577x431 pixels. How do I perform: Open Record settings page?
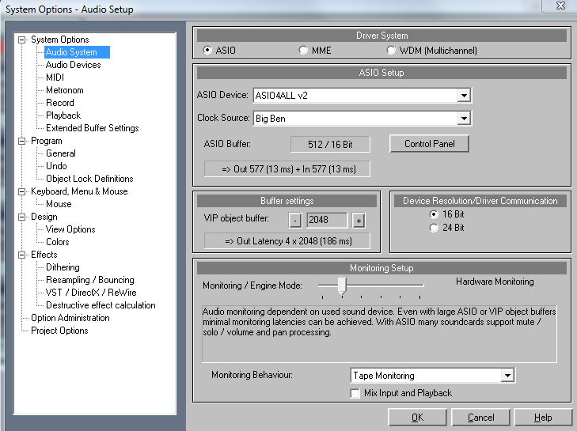[x=59, y=103]
